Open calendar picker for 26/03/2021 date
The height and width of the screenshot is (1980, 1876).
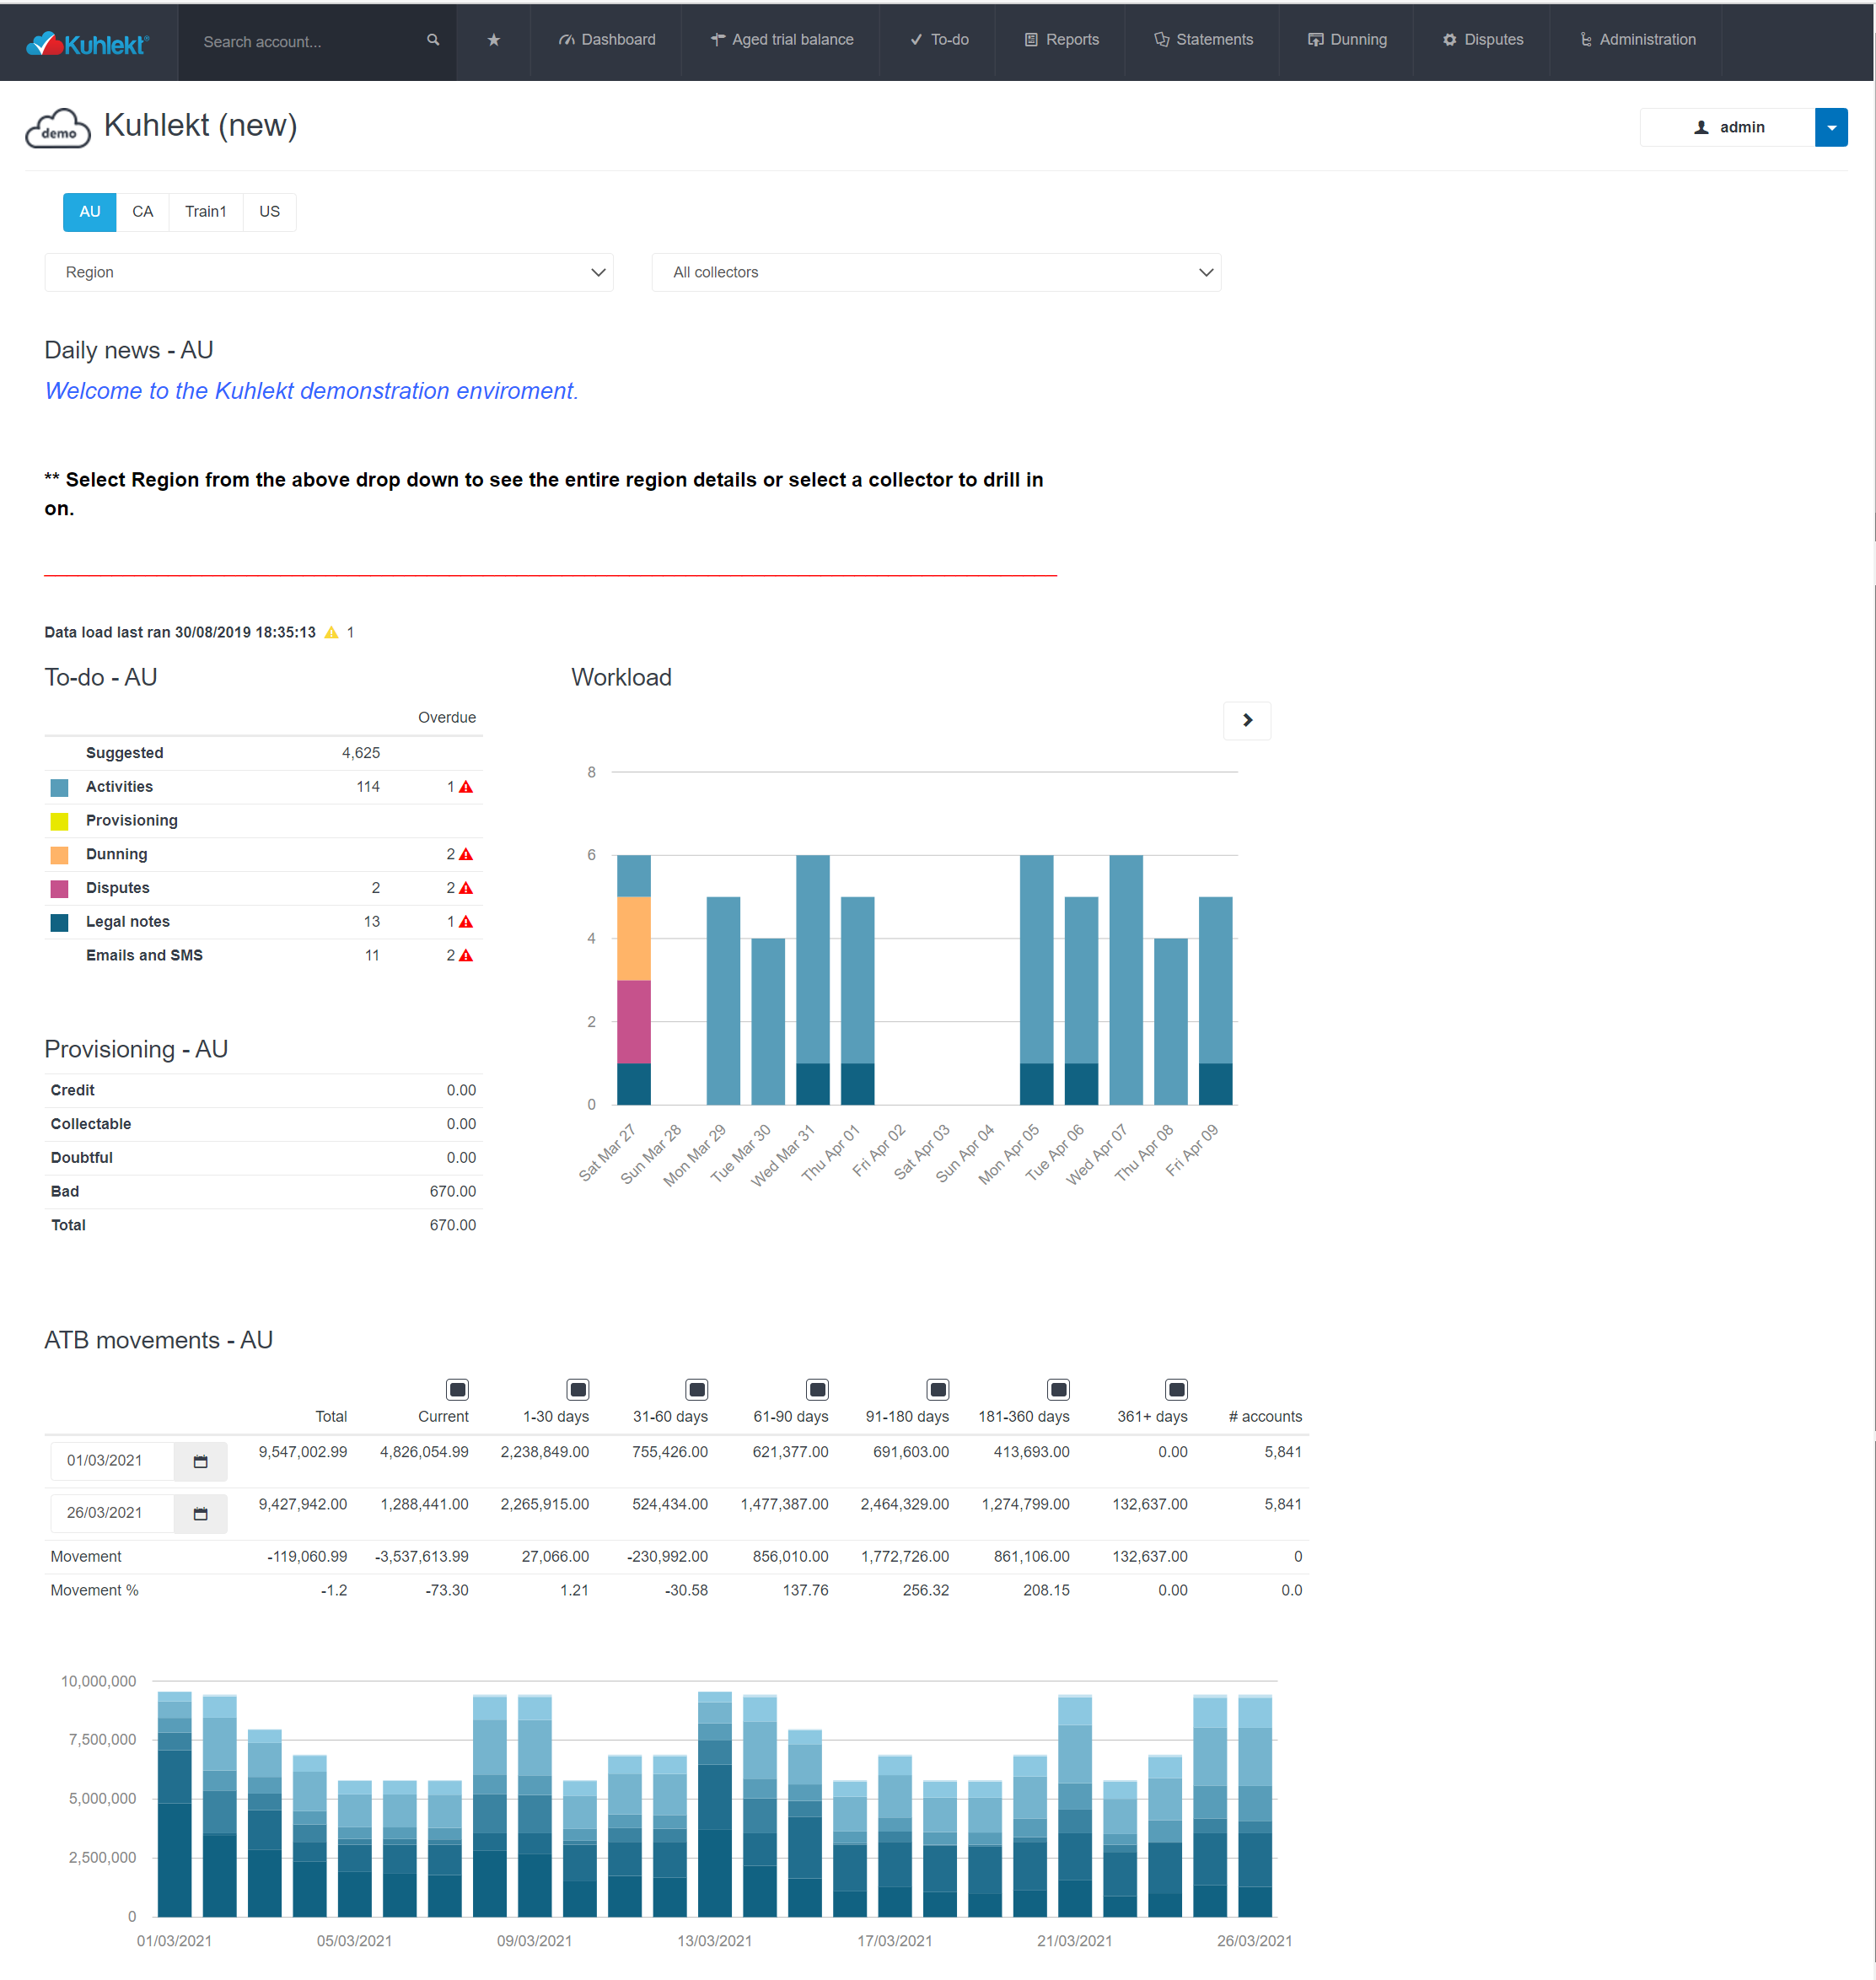(x=200, y=1513)
